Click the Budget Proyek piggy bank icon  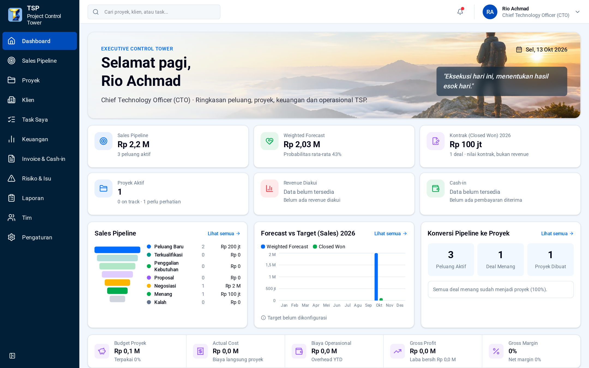click(x=102, y=351)
